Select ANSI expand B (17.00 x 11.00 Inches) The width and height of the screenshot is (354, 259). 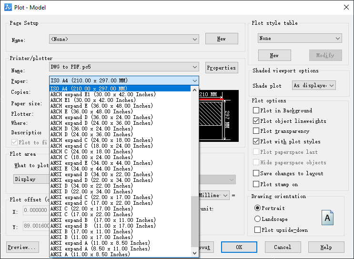coord(120,220)
